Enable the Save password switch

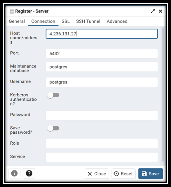[x=53, y=128]
